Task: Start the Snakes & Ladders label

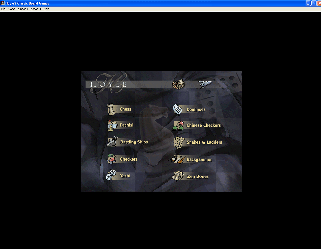Action: point(204,142)
